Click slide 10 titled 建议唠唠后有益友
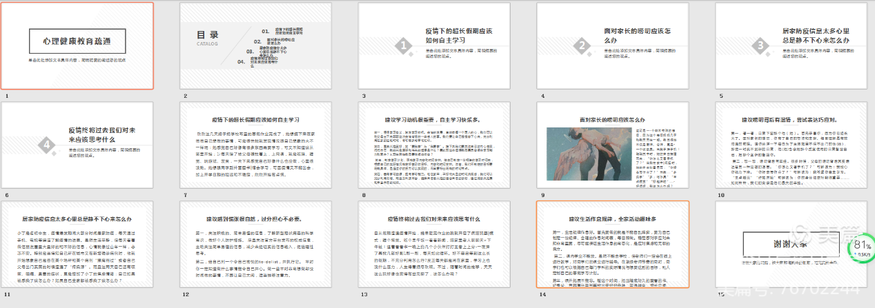The image size is (875, 308). pyautogui.click(x=792, y=145)
